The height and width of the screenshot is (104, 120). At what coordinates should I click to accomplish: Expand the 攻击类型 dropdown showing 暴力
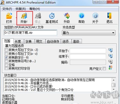(89, 33)
